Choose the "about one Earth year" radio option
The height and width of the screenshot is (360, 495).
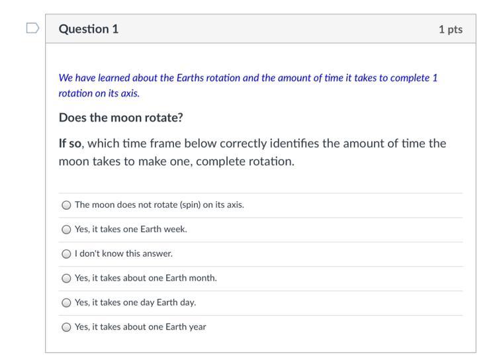click(66, 327)
